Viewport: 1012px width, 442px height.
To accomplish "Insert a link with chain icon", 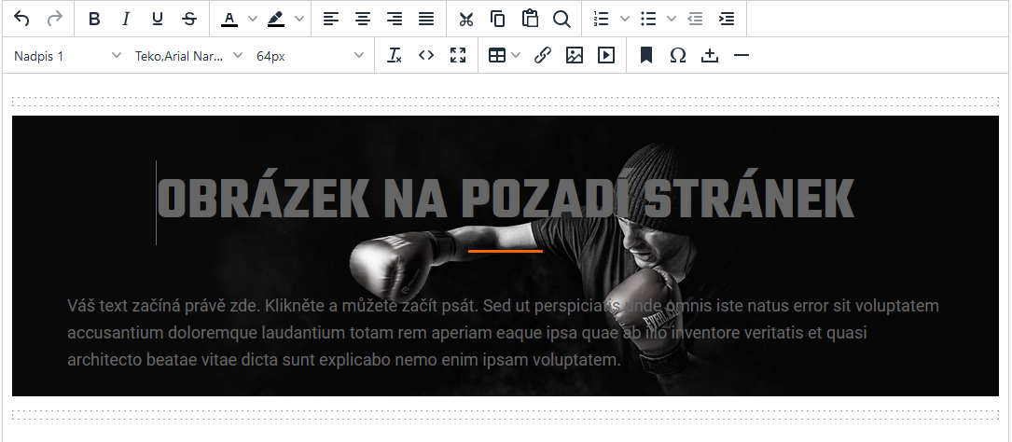I will click(x=543, y=56).
